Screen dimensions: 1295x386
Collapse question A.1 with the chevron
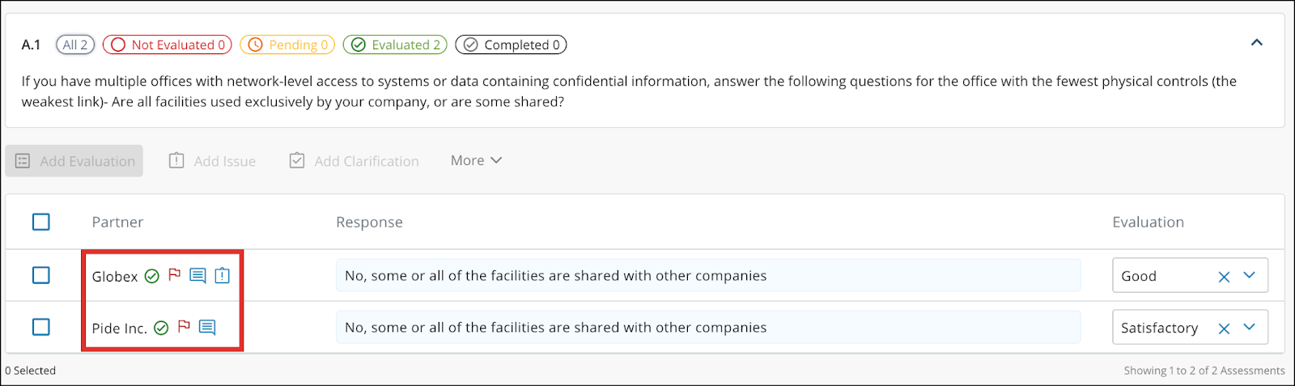(x=1257, y=42)
